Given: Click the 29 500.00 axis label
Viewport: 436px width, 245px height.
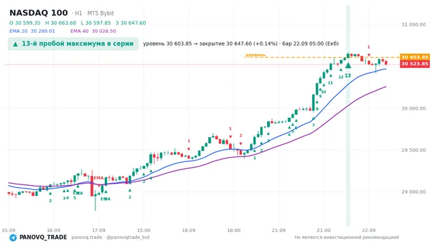Looking at the screenshot, I should 414,150.
